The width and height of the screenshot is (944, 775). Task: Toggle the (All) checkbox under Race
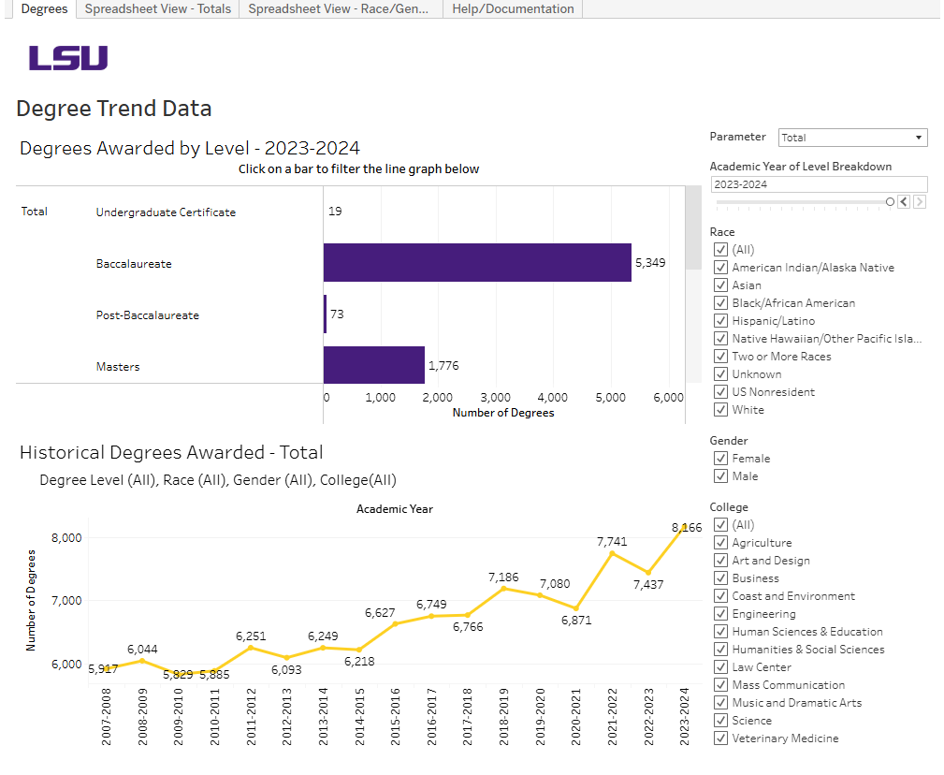720,249
